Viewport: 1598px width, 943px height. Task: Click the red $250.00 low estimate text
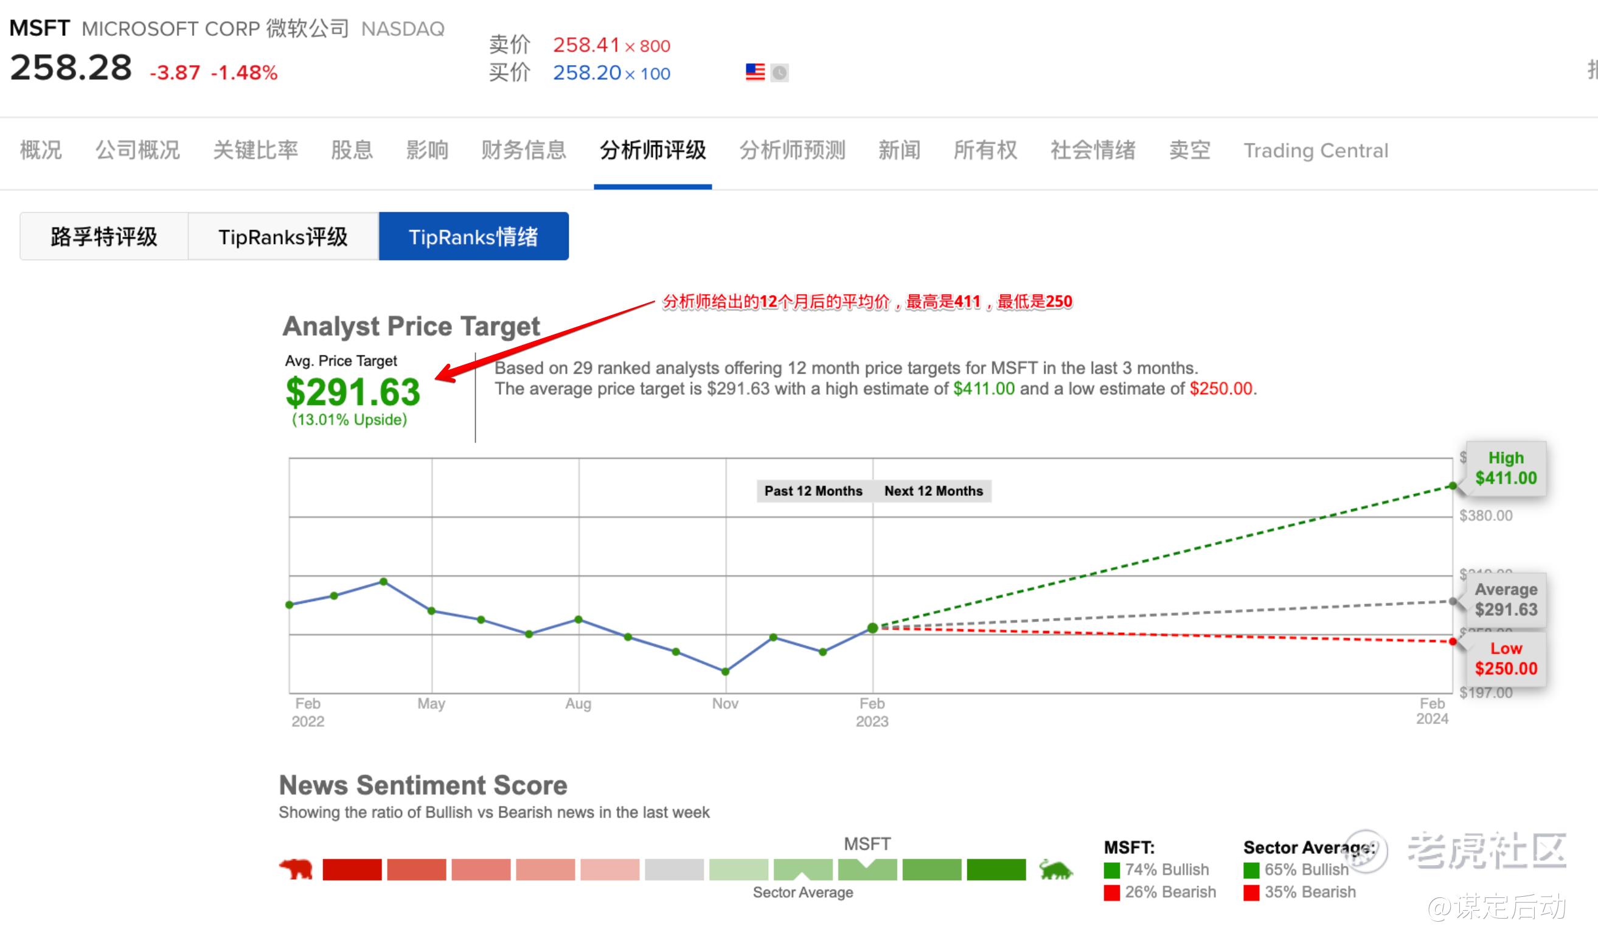tap(1220, 388)
